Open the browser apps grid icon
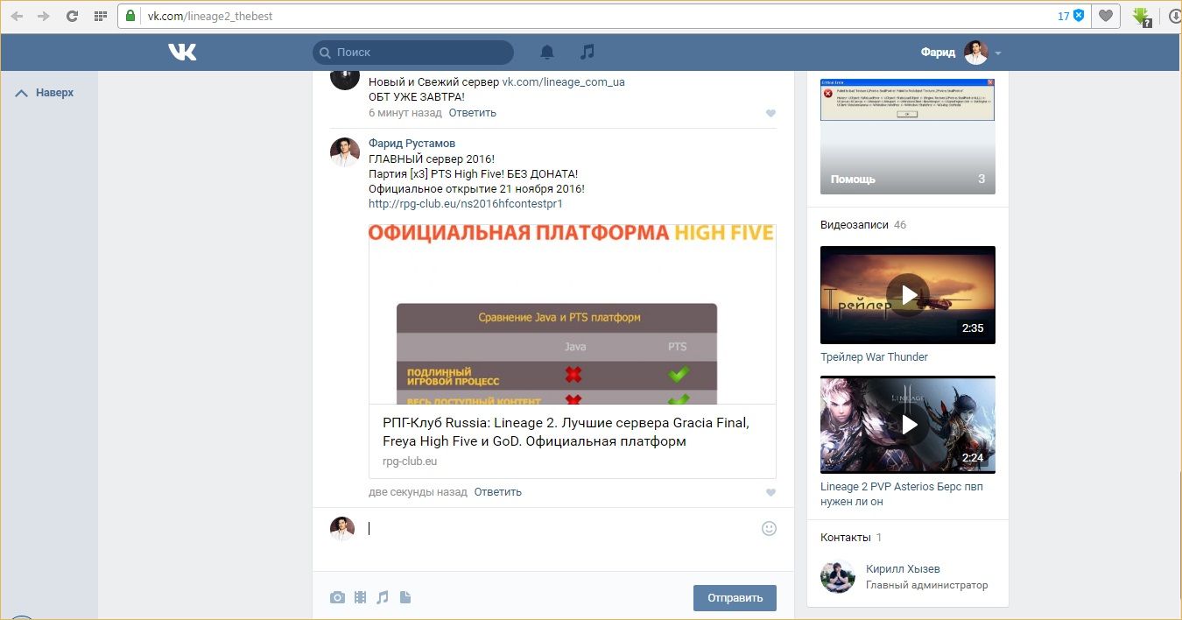The image size is (1182, 620). click(100, 16)
